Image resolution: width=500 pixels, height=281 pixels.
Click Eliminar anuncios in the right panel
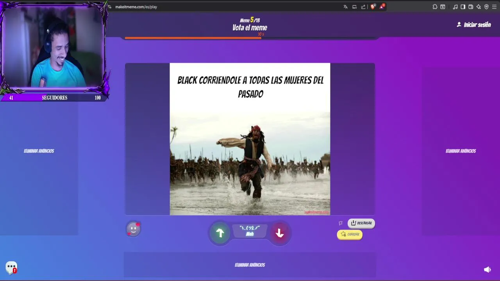[x=461, y=151]
